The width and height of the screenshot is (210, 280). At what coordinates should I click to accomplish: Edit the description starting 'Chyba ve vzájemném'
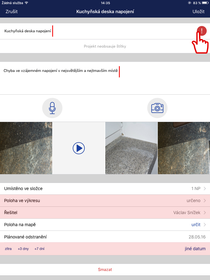click(x=105, y=78)
